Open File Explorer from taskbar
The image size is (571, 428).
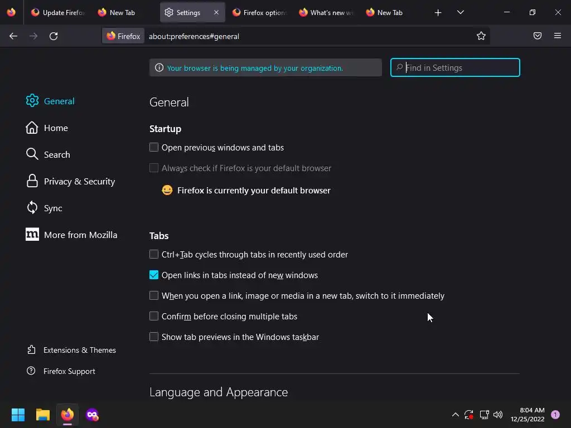click(42, 415)
